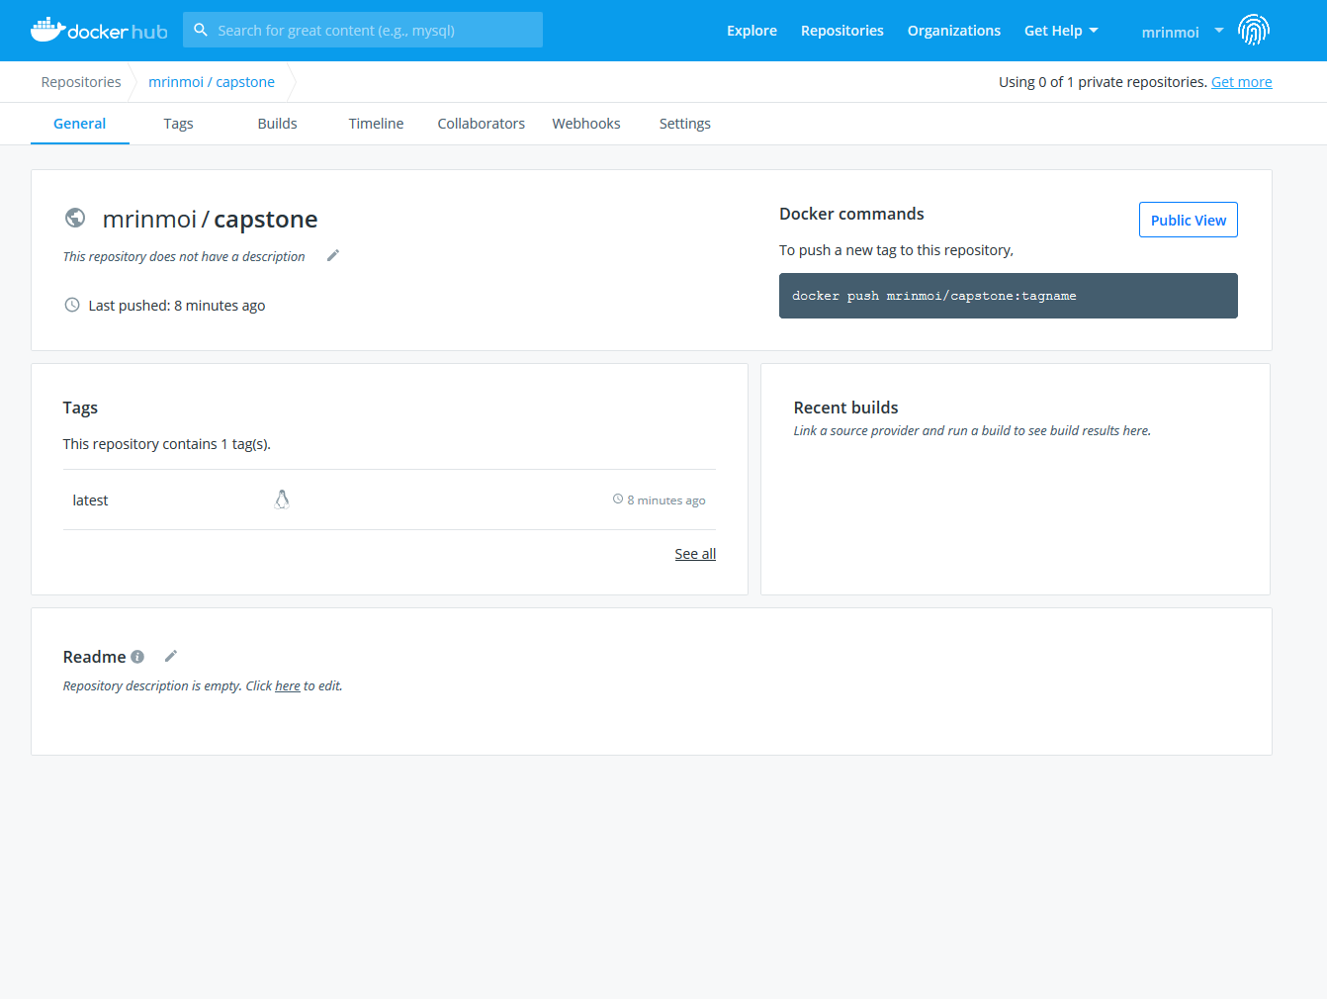Open the Builds tab
Viewport: 1327px width, 999px height.
pyautogui.click(x=278, y=124)
